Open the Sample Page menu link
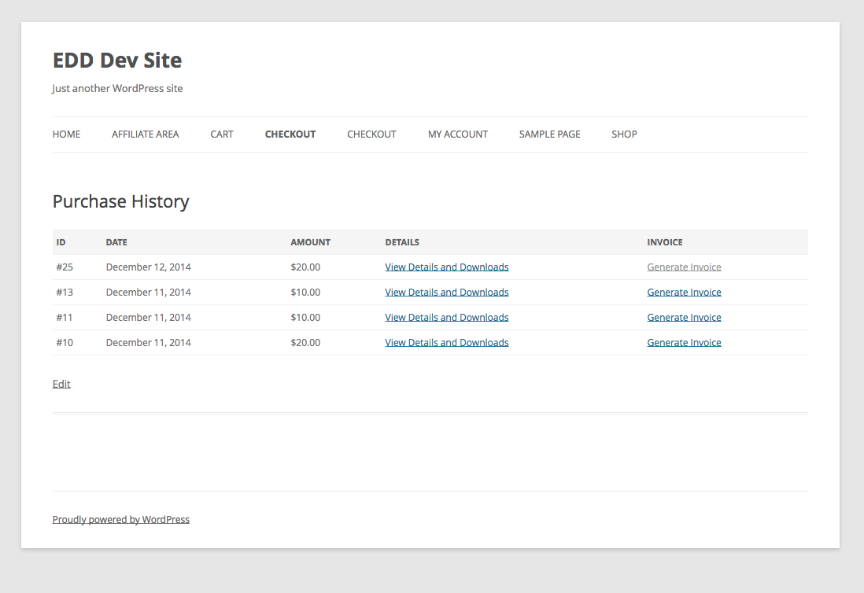Screen dimensions: 864x593 549,134
